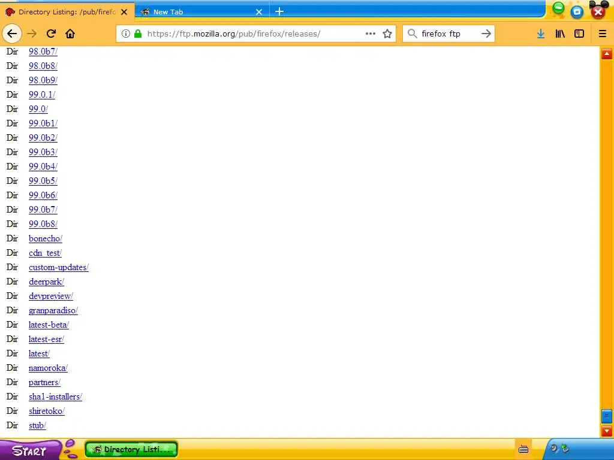Image resolution: width=614 pixels, height=460 pixels.
Task: Go to shiretoko/ directory
Action: click(x=47, y=411)
